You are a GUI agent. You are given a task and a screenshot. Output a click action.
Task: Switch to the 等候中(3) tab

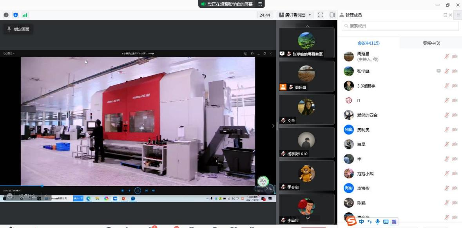(431, 43)
